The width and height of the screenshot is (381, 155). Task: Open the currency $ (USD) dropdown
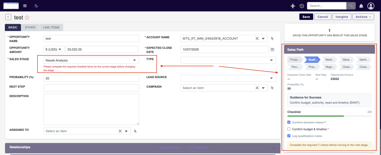54,49
